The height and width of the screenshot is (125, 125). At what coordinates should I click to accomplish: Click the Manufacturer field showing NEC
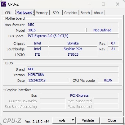point(73,25)
